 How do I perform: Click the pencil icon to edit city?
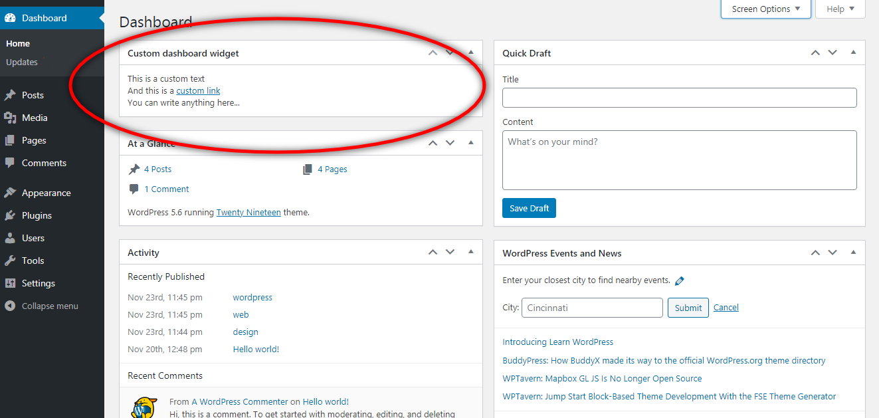click(x=679, y=280)
